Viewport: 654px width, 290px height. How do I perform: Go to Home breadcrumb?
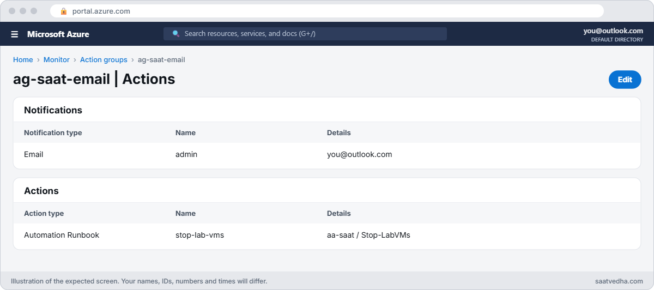click(x=23, y=59)
